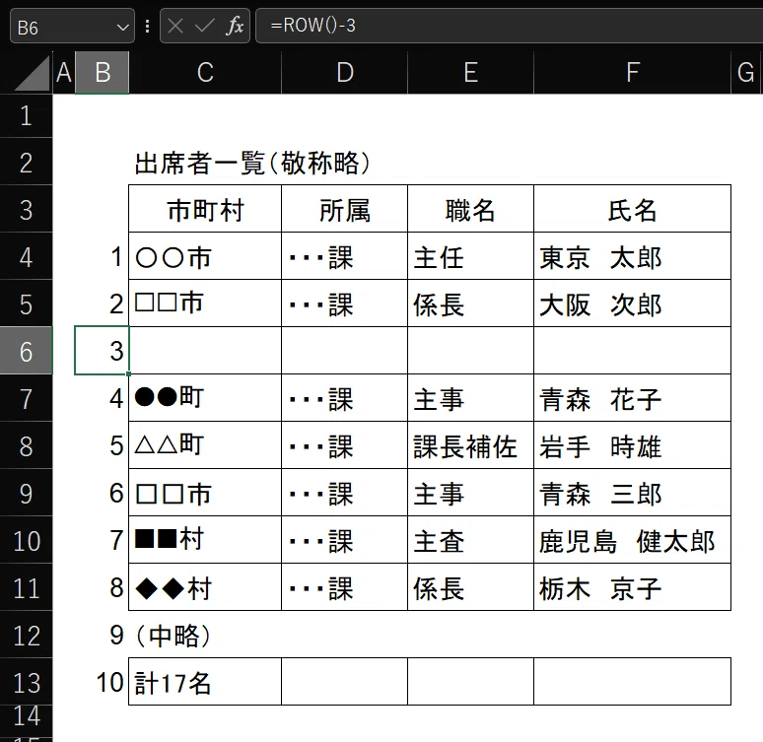Image resolution: width=763 pixels, height=742 pixels.
Task: Click the cell containing 主任
Action: 470,257
